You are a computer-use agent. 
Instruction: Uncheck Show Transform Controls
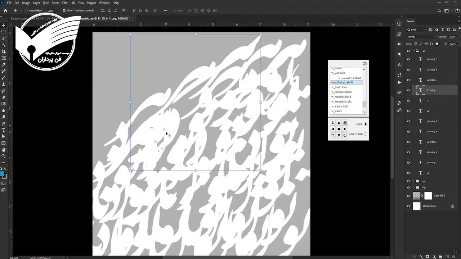[64, 10]
